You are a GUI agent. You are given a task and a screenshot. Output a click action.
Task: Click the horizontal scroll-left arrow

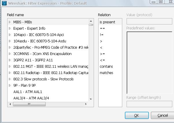coord(10,104)
